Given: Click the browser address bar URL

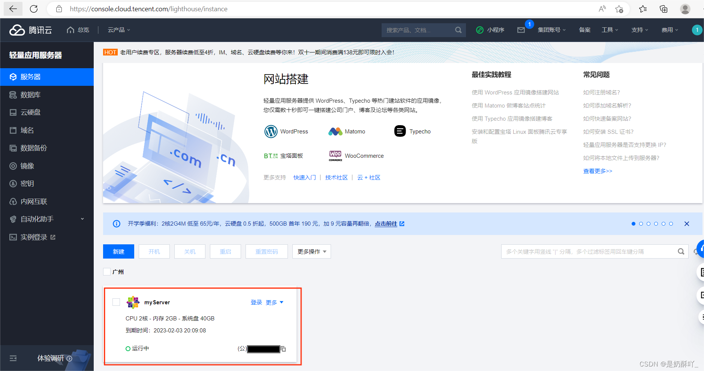Looking at the screenshot, I should tap(148, 9).
